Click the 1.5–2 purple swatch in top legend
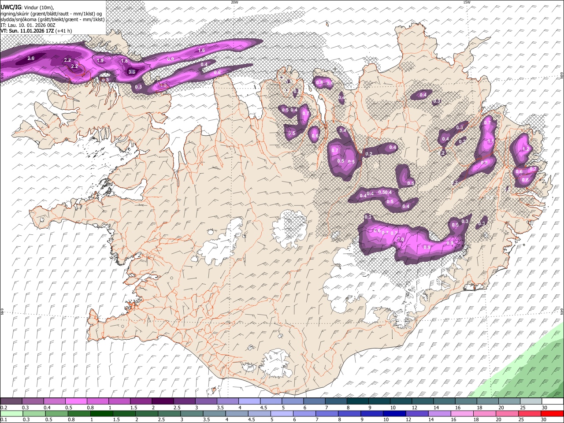 pos(141,401)
